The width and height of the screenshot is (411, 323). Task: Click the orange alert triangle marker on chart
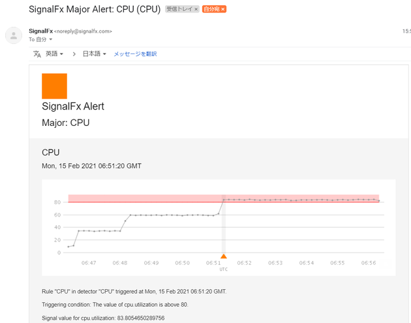pyautogui.click(x=224, y=256)
